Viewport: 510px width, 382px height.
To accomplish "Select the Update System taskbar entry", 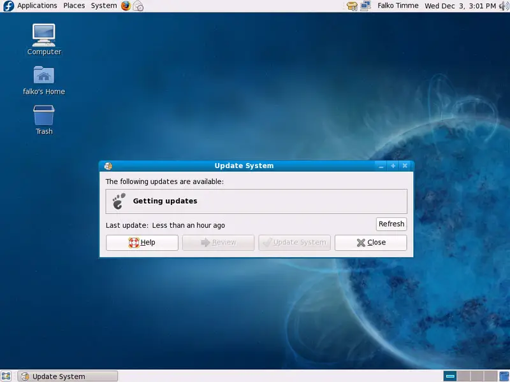I will (68, 376).
